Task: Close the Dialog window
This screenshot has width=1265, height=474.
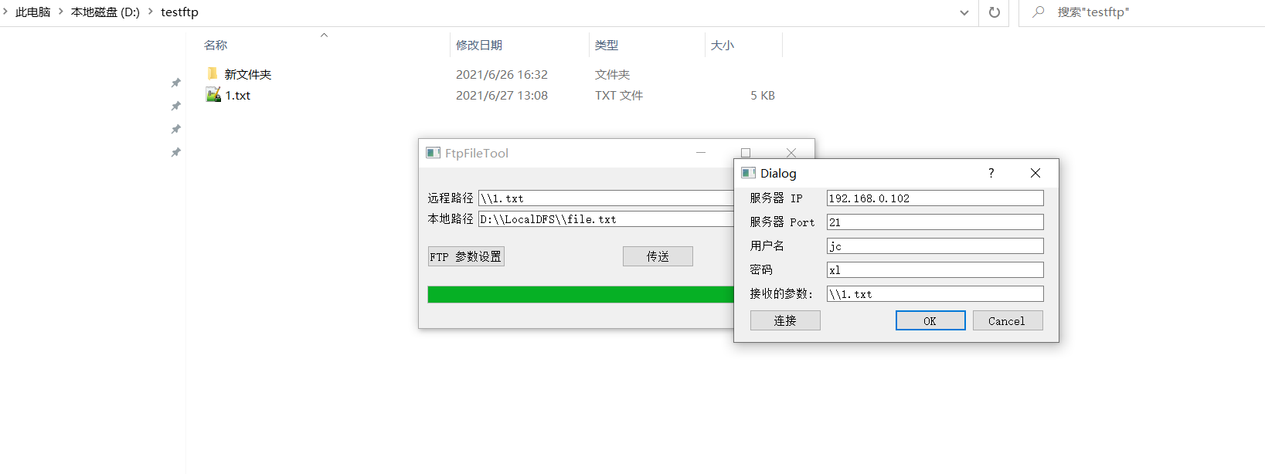Action: (1035, 173)
